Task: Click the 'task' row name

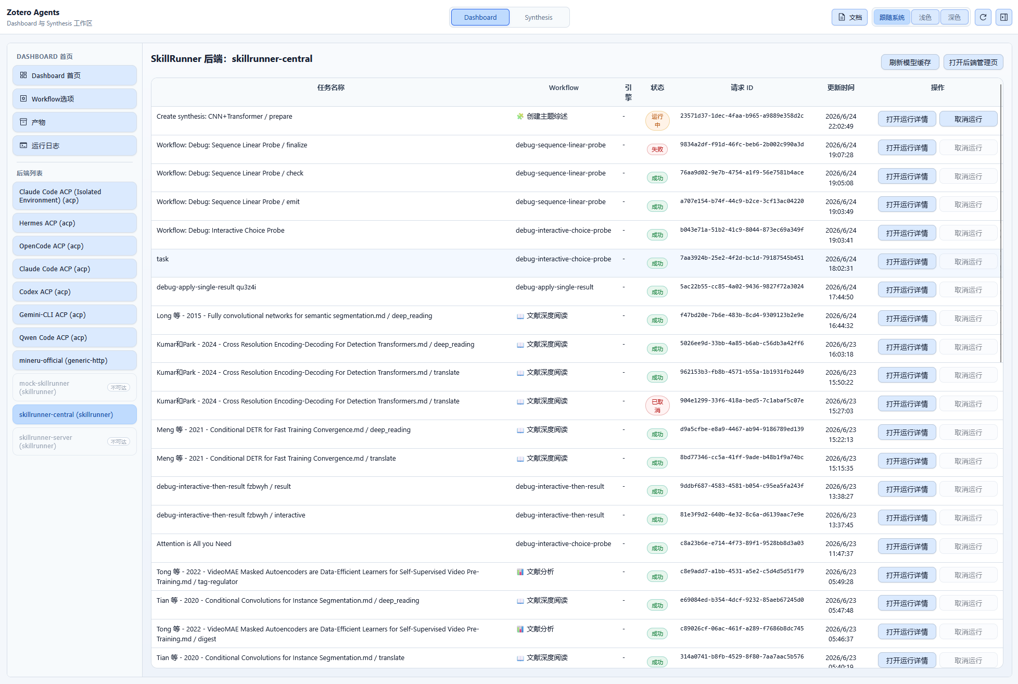Action: coord(162,259)
